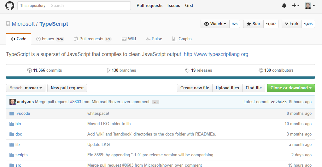This screenshot has width=322, height=167.
Task: Click the releases tag icon
Action: (x=187, y=70)
